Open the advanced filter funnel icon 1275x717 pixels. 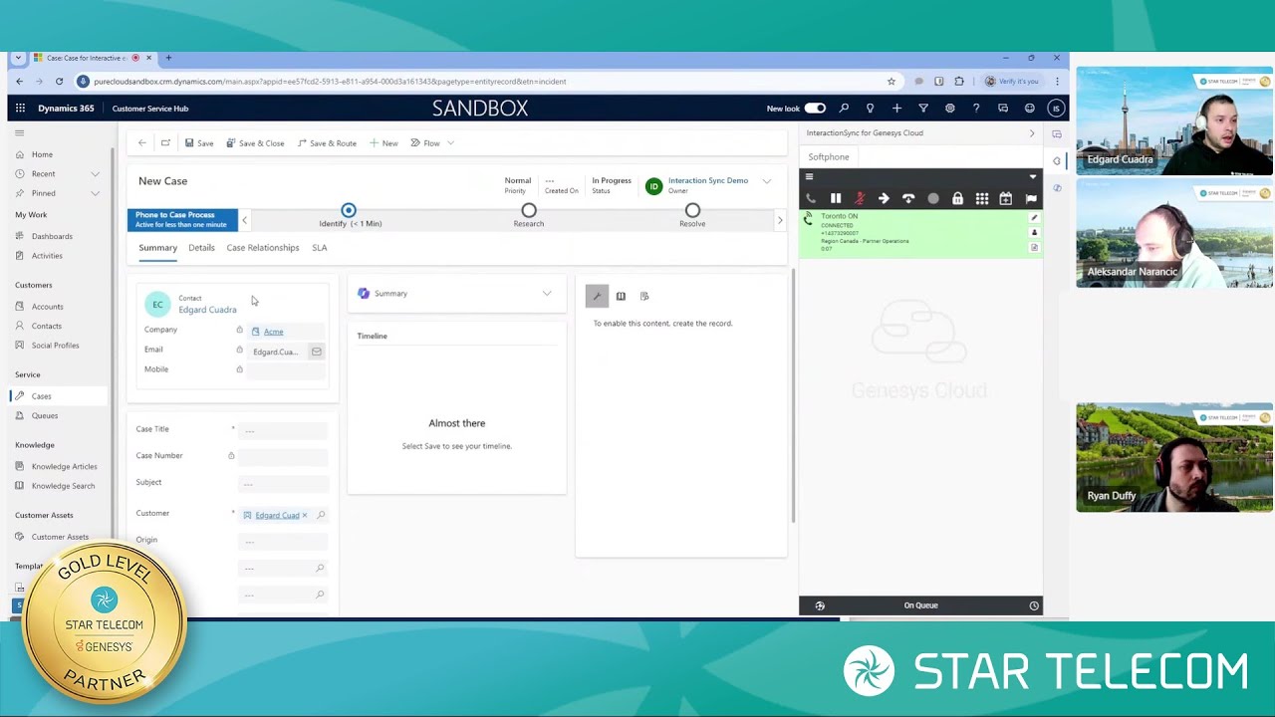pyautogui.click(x=923, y=108)
